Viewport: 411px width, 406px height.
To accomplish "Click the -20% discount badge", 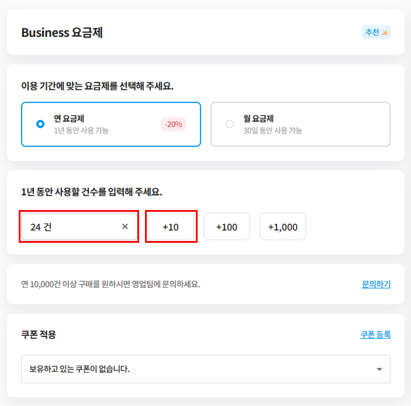I will point(173,124).
